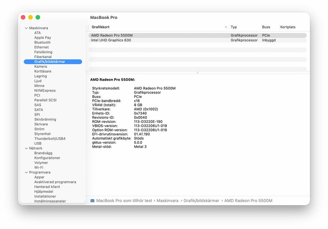328x229 pixels.
Task: Select Wi-Fi under Nätverk
Action: (39, 168)
